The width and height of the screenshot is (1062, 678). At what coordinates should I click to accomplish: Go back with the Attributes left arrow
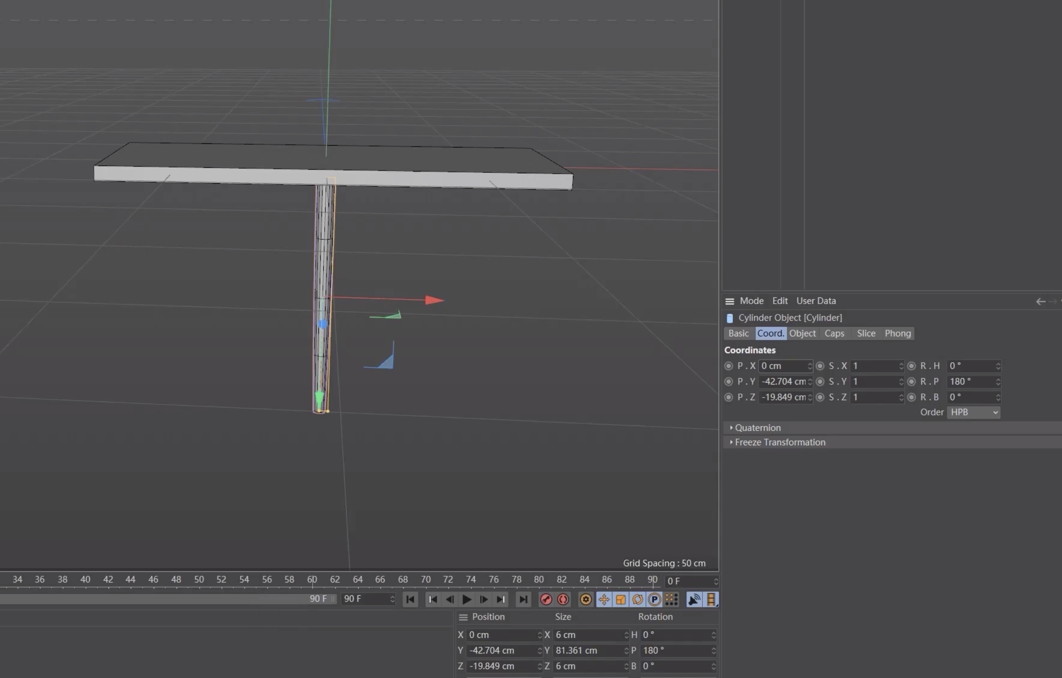[x=1041, y=301]
